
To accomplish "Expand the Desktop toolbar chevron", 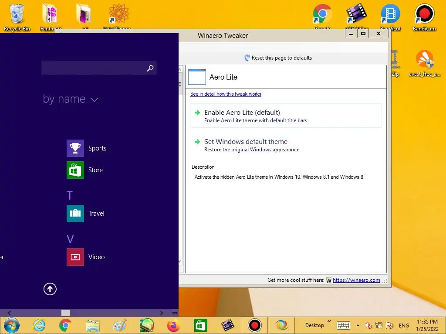I will click(x=329, y=321).
